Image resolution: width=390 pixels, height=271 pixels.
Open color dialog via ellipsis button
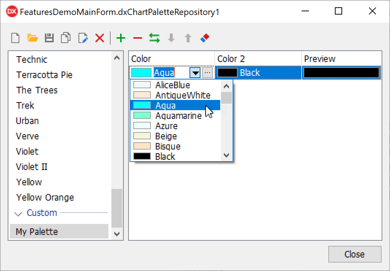[x=207, y=73]
